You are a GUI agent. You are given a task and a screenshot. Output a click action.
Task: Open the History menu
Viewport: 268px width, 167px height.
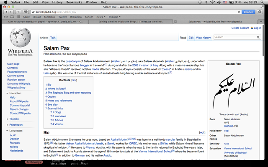(x=57, y=2)
